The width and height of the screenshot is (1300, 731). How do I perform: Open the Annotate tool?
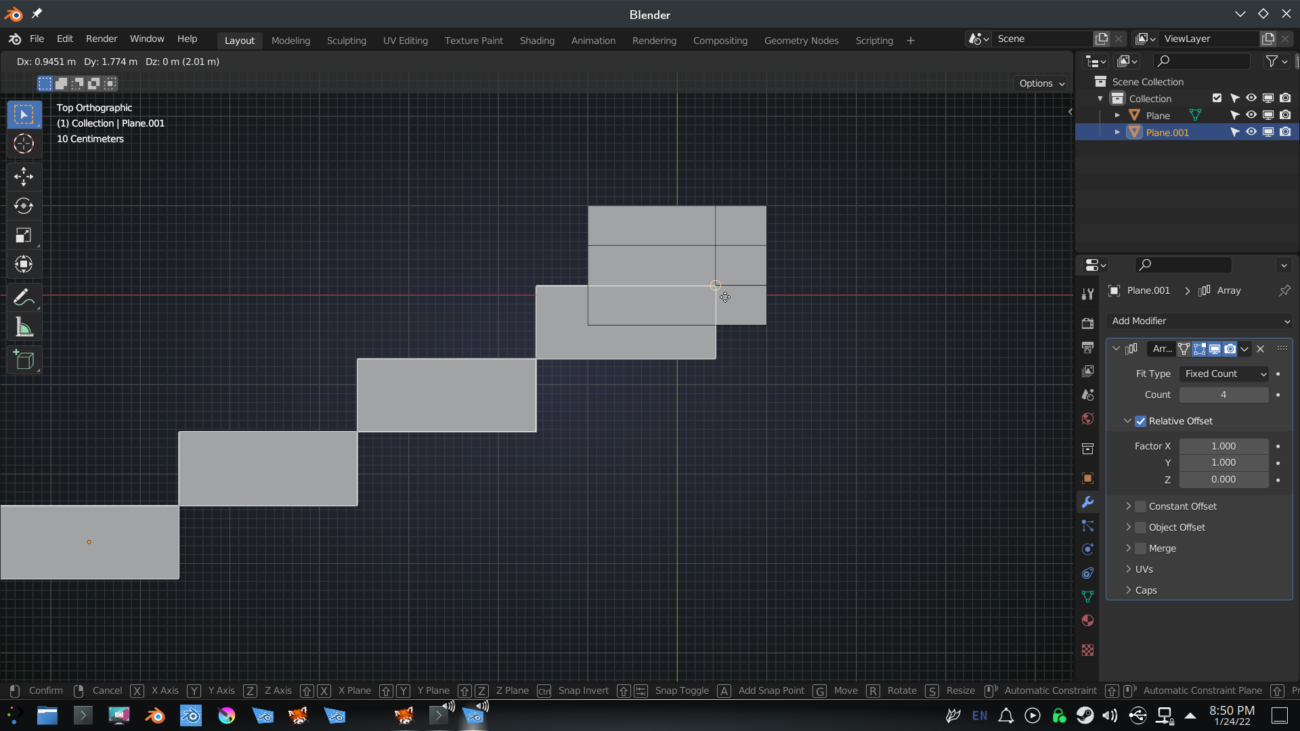24,297
